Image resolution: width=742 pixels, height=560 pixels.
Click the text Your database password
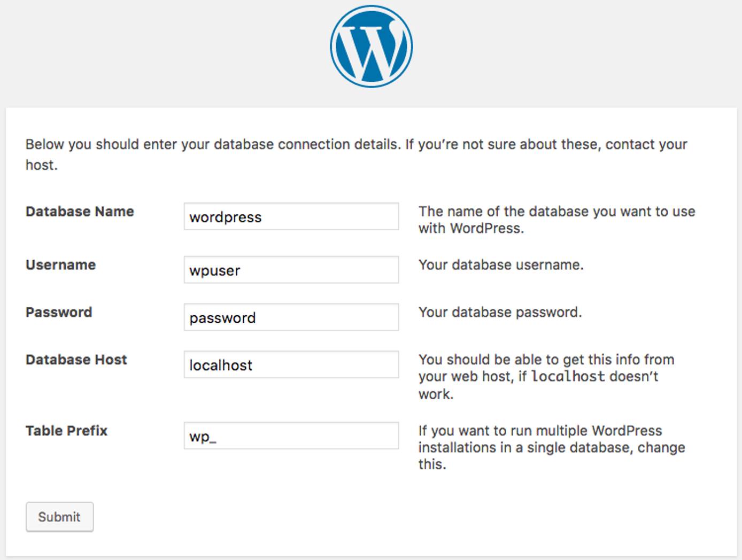pyautogui.click(x=499, y=312)
